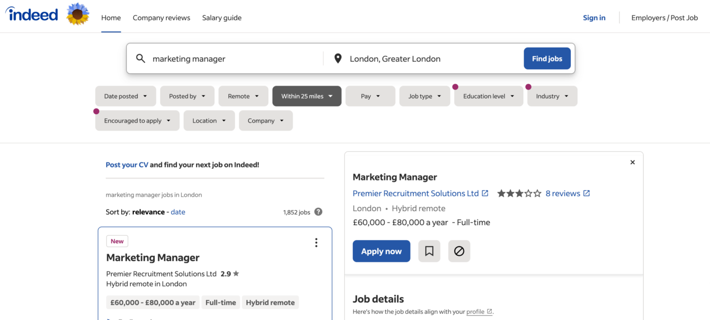Open the Post your CV link
710x320 pixels.
(x=127, y=164)
